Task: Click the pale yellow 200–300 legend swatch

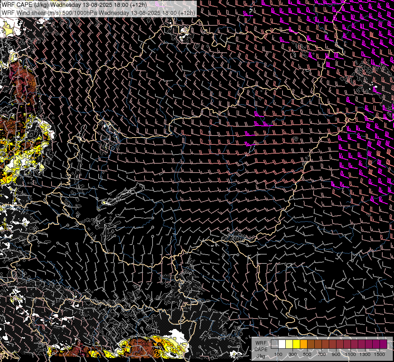Action: click(289, 344)
